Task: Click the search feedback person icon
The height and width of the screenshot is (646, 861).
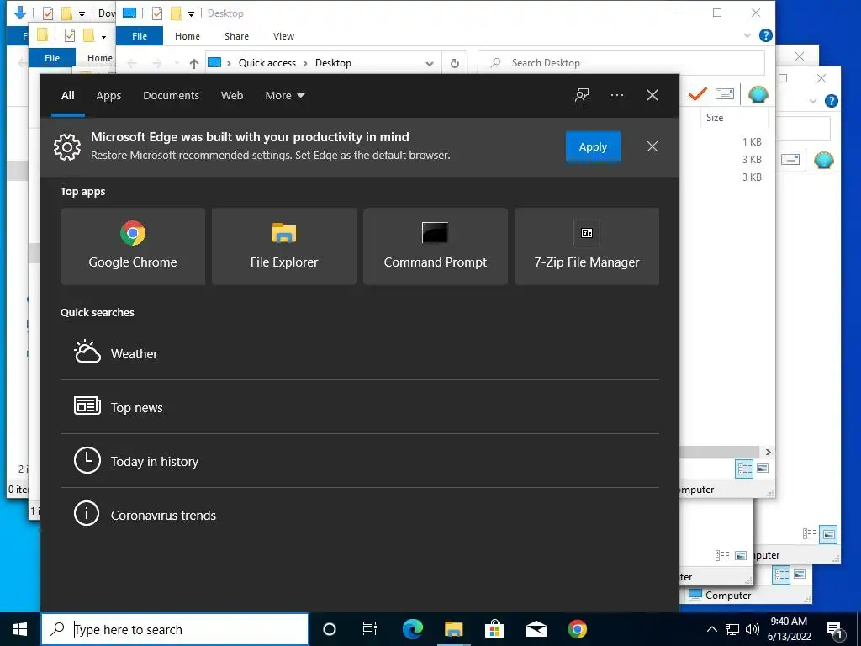Action: [x=582, y=95]
